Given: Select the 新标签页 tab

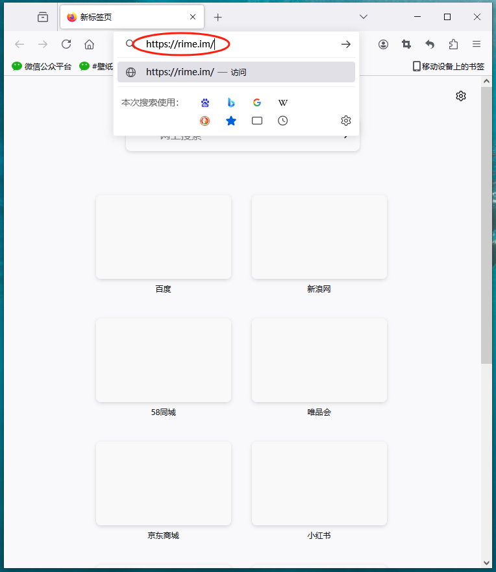Looking at the screenshot, I should (x=132, y=17).
